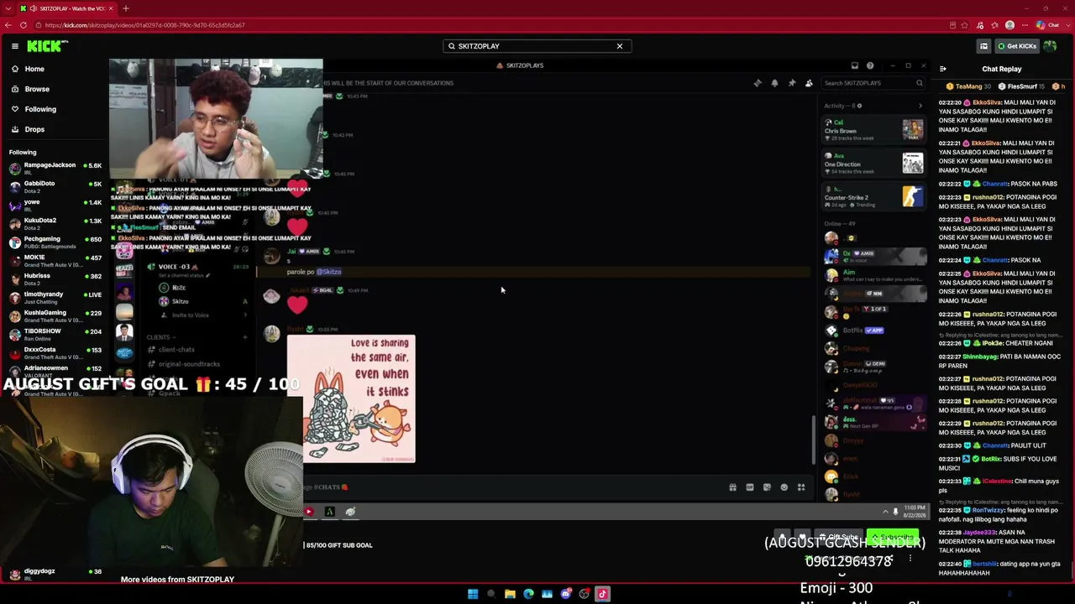This screenshot has width=1075, height=604.
Task: Go to Home in the Kick sidebar
Action: click(x=34, y=69)
